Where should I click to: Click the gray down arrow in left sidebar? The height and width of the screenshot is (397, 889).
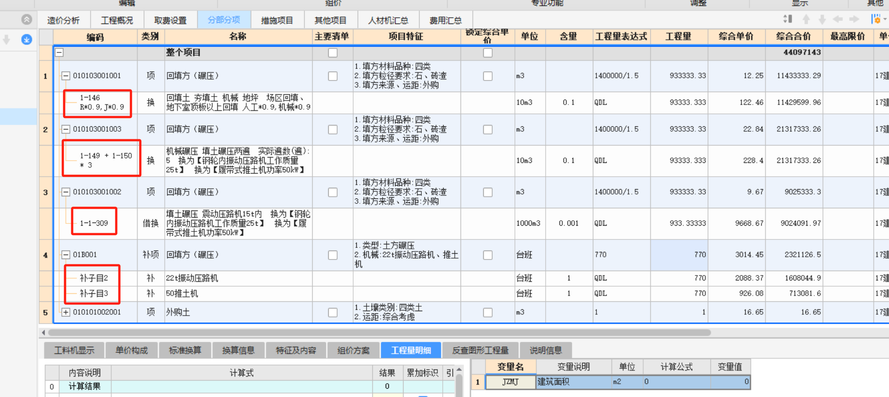[7, 40]
